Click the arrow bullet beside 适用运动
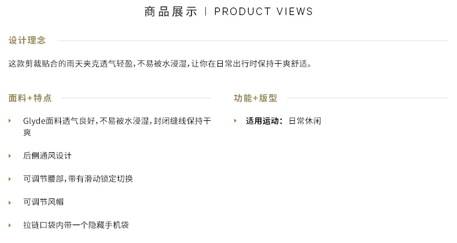 235,120
